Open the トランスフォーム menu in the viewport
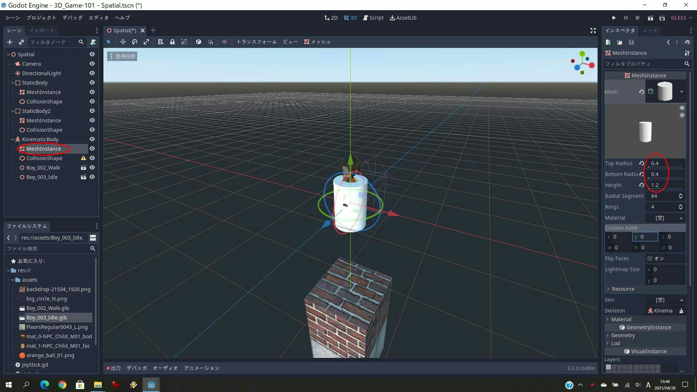Viewport: 697px width, 392px height. pyautogui.click(x=256, y=42)
